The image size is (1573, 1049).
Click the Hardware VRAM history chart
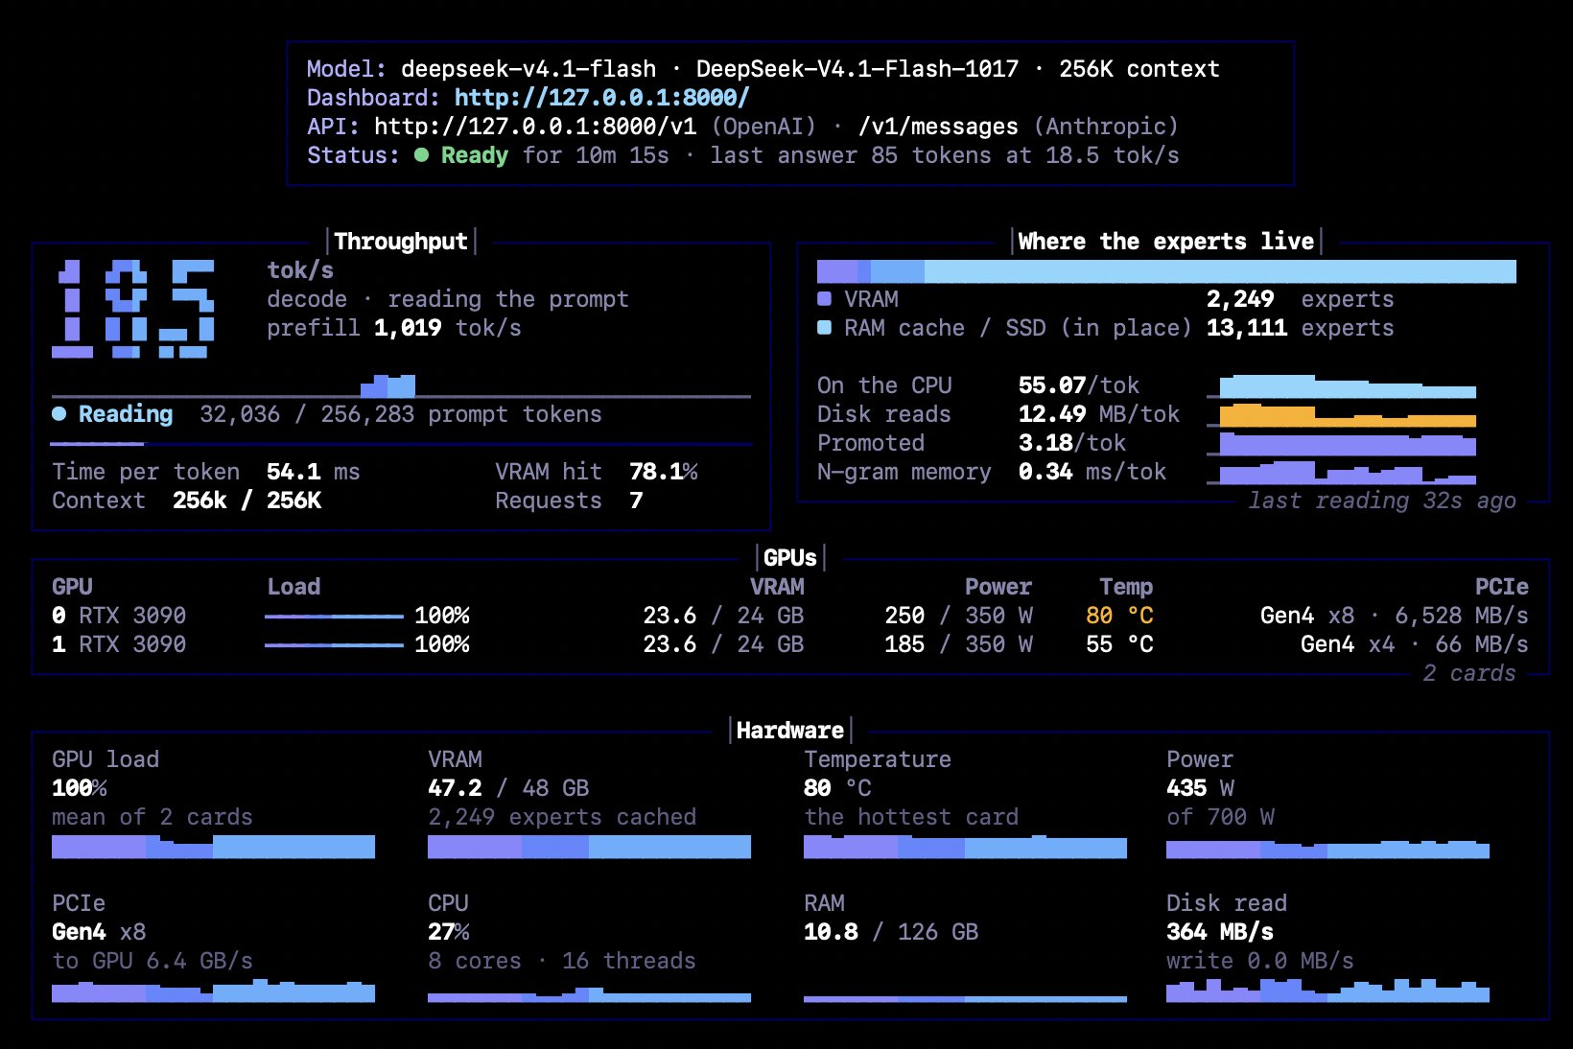coord(589,847)
